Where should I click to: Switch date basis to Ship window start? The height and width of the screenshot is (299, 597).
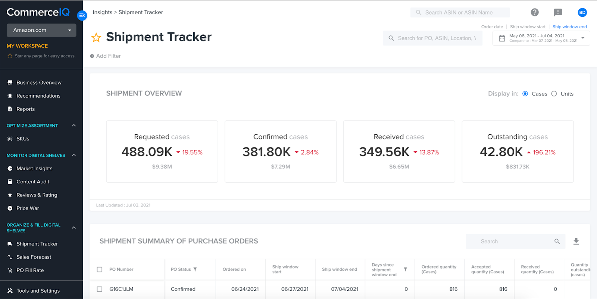(528, 27)
